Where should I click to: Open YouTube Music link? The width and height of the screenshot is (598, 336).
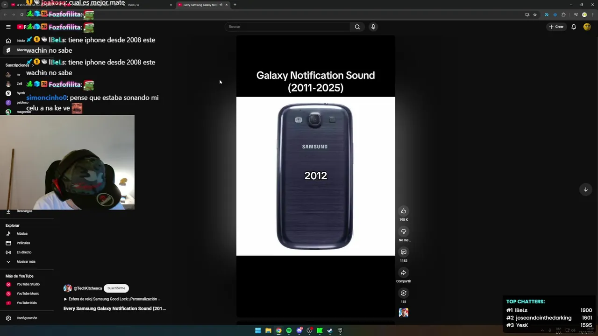28,294
